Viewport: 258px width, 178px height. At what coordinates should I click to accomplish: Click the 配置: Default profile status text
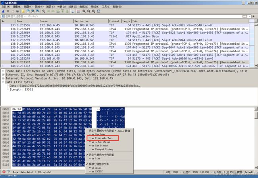[245, 172]
